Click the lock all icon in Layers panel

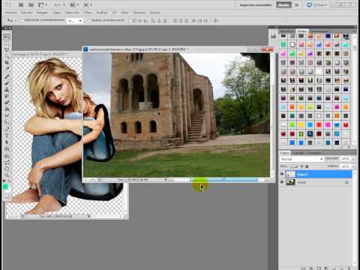307,166
